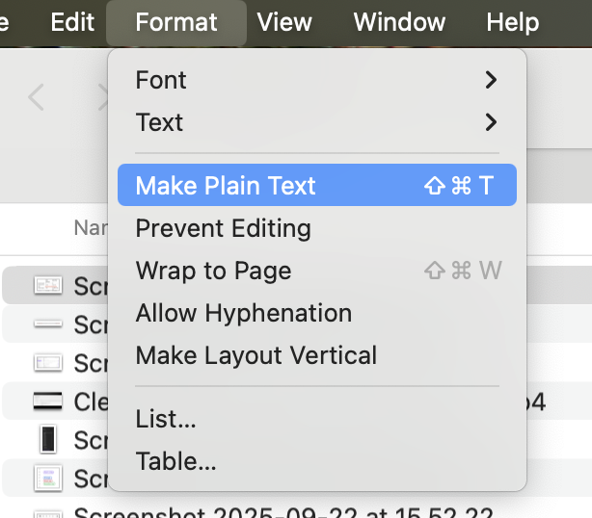
Task: Enable Allow Hyphenation
Action: point(243,313)
